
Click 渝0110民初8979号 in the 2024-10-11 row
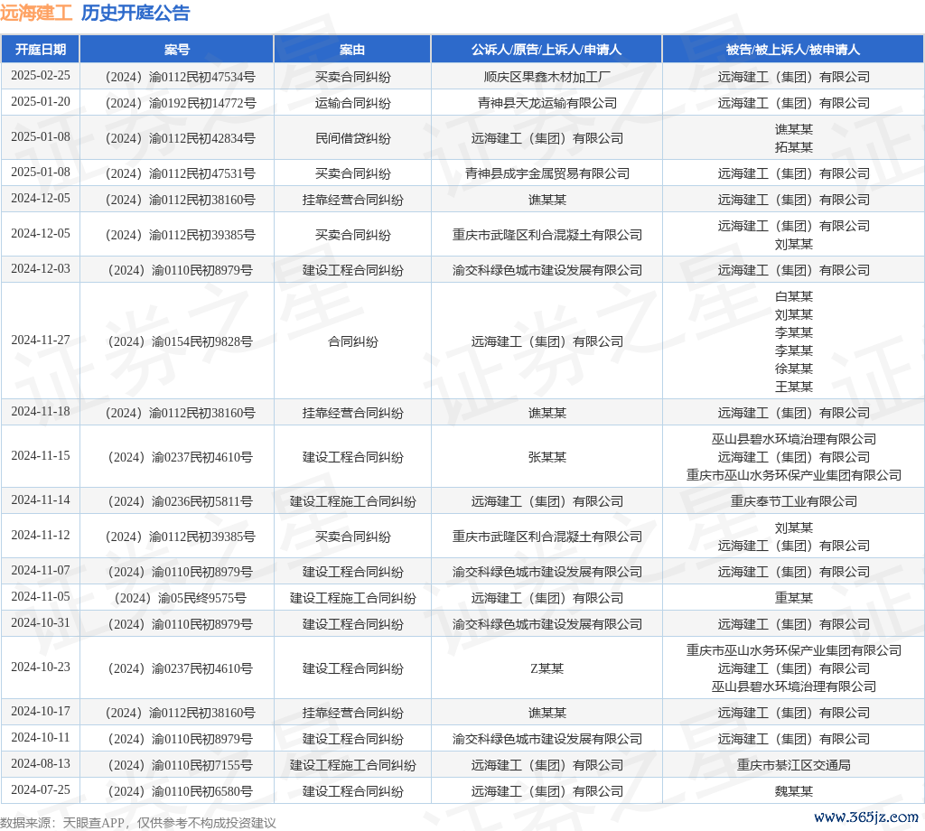180,740
